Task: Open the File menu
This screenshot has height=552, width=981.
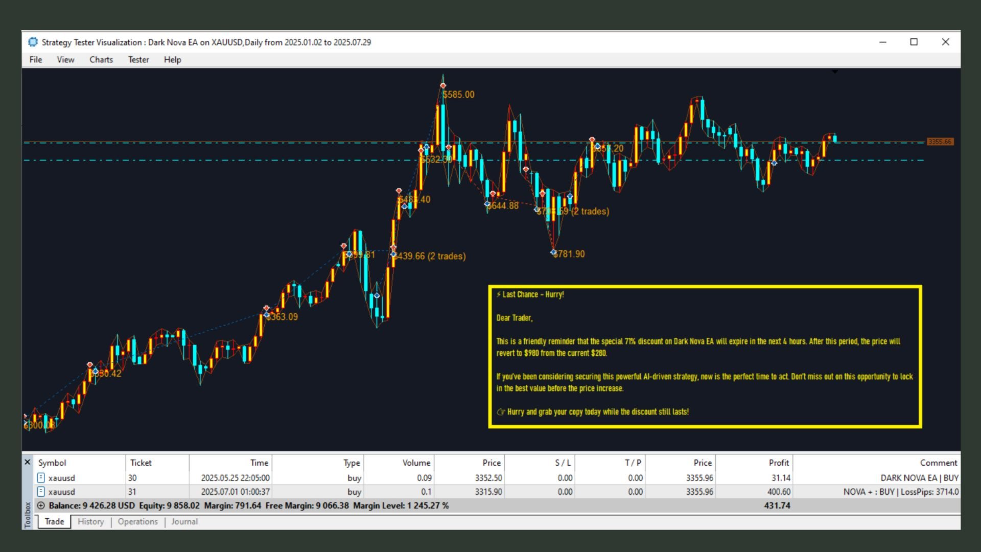Action: (x=36, y=60)
